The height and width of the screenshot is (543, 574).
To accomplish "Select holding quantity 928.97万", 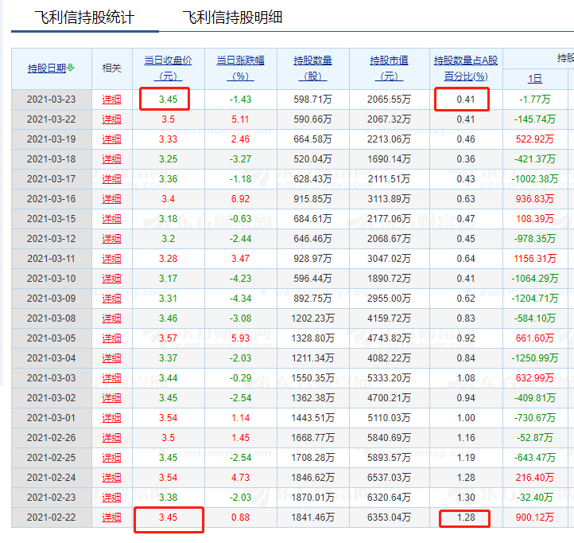I will pyautogui.click(x=312, y=259).
